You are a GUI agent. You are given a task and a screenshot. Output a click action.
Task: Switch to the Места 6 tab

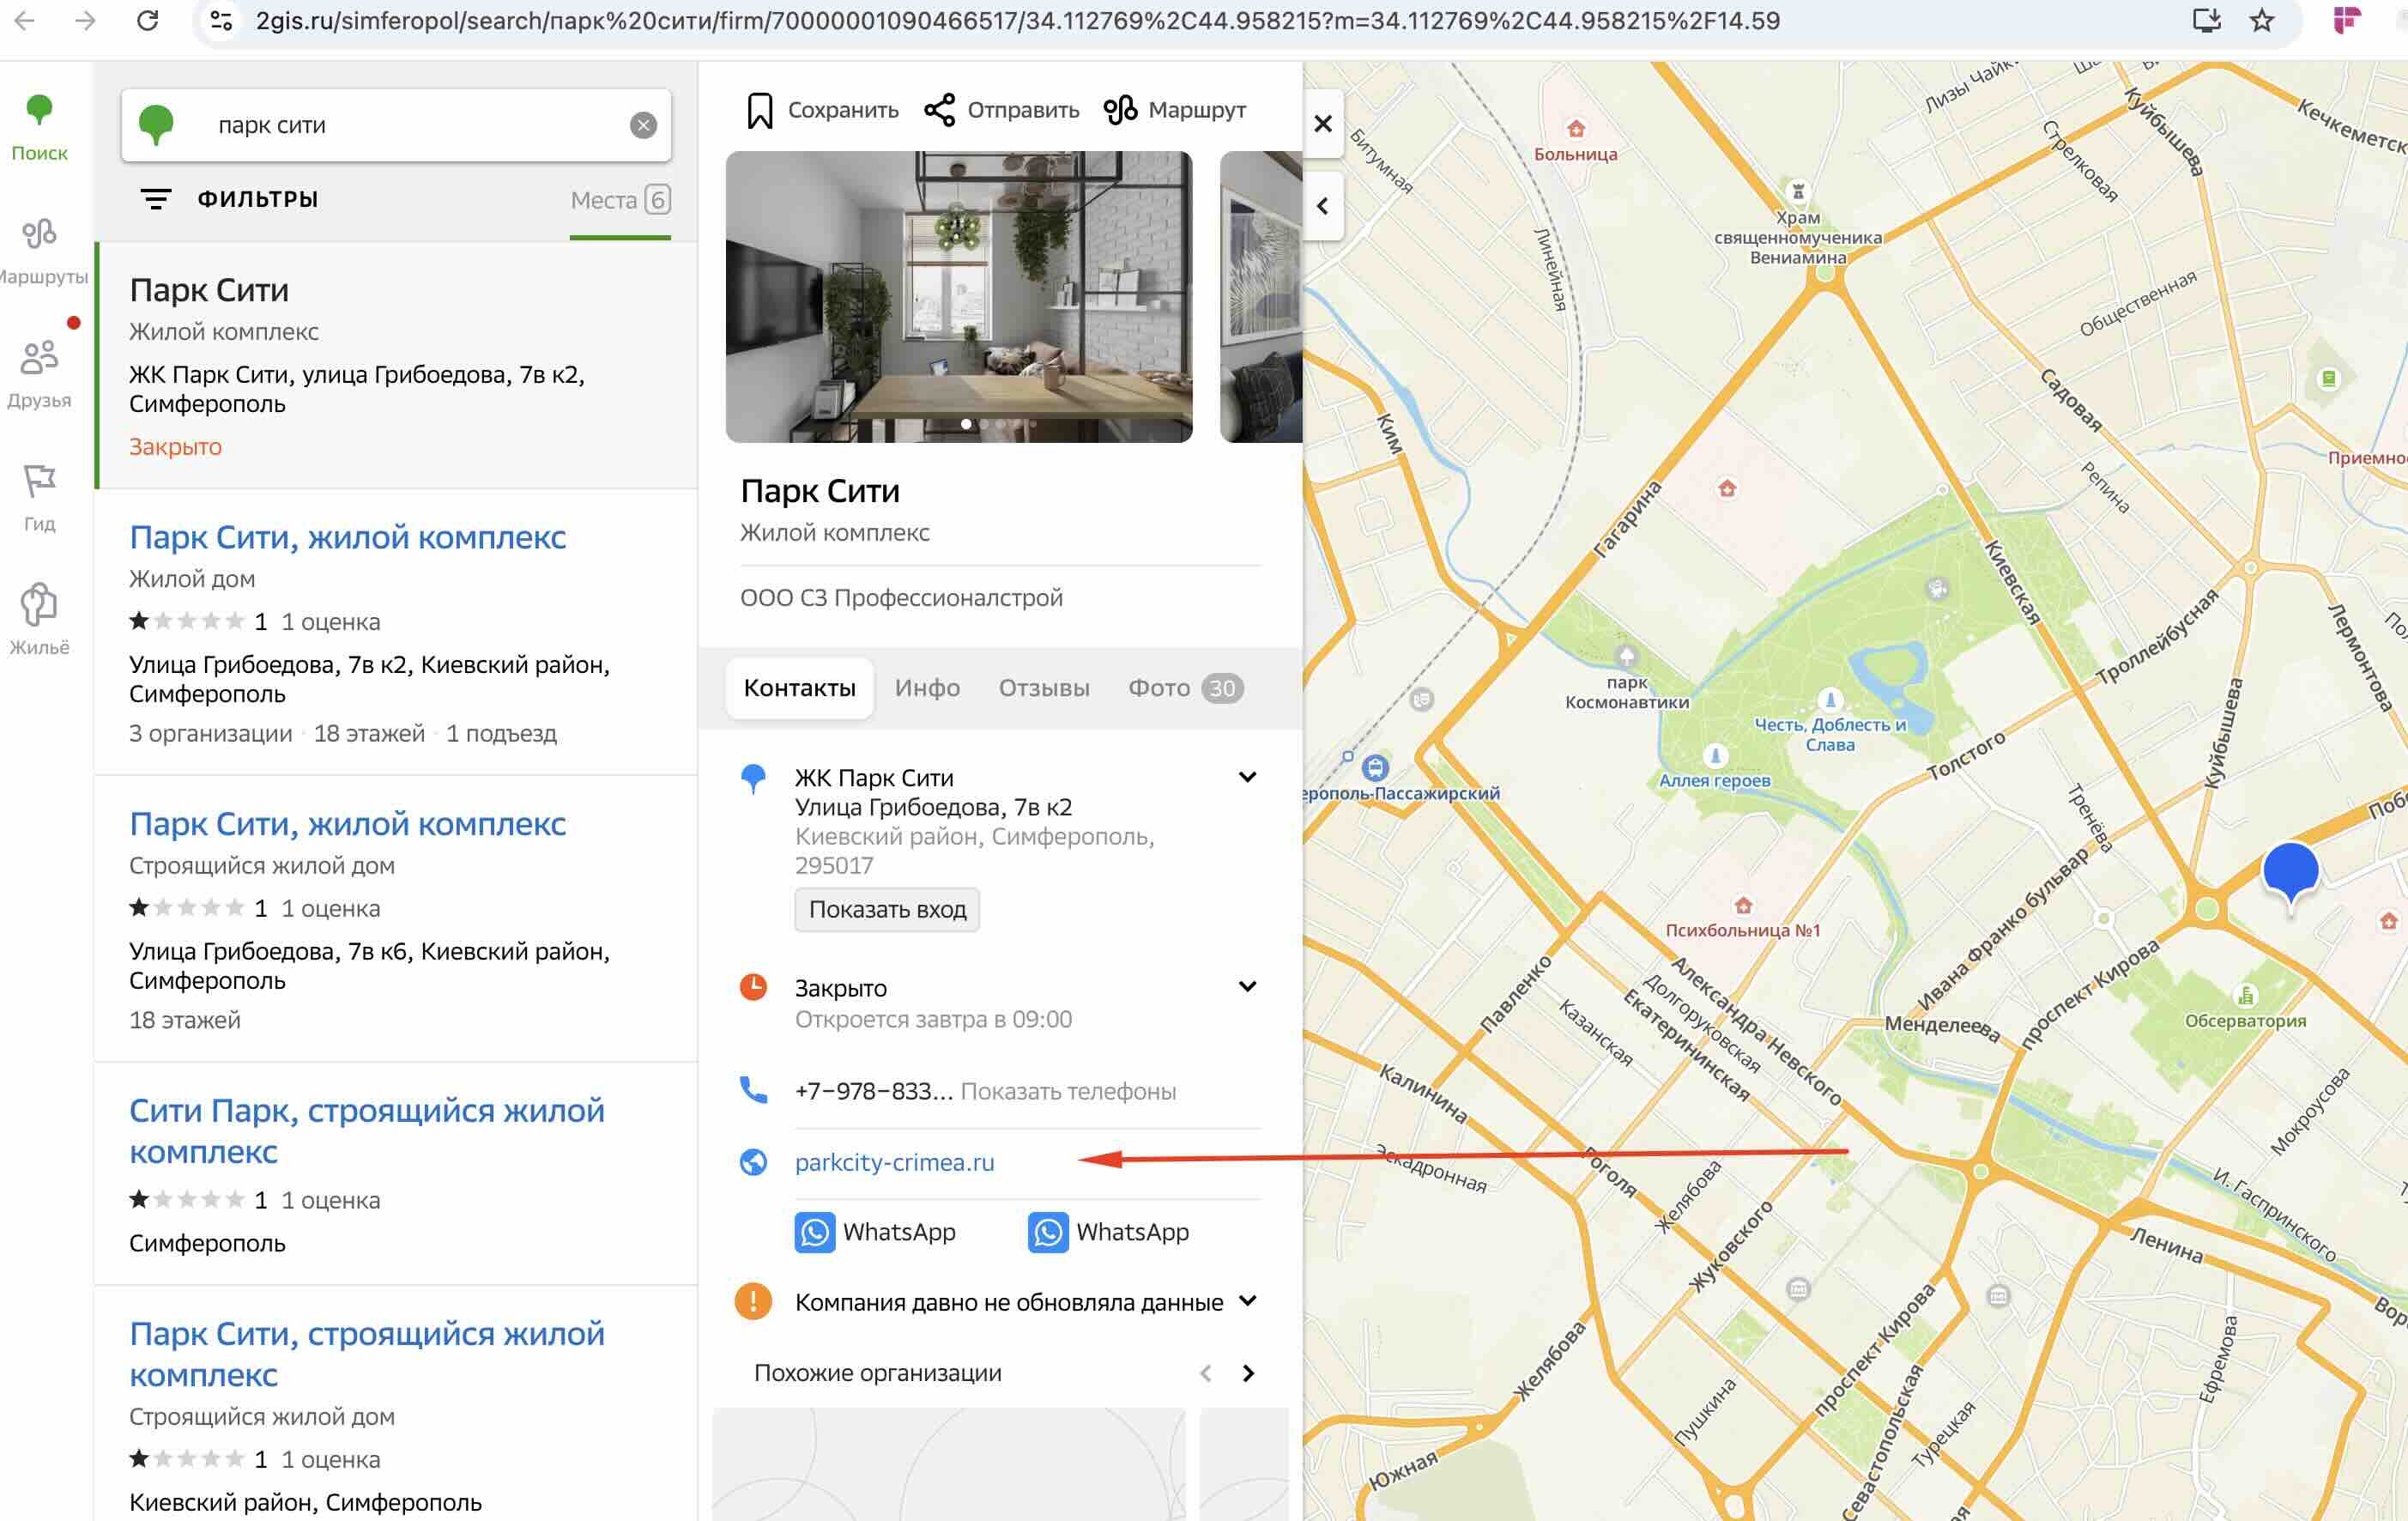click(620, 200)
